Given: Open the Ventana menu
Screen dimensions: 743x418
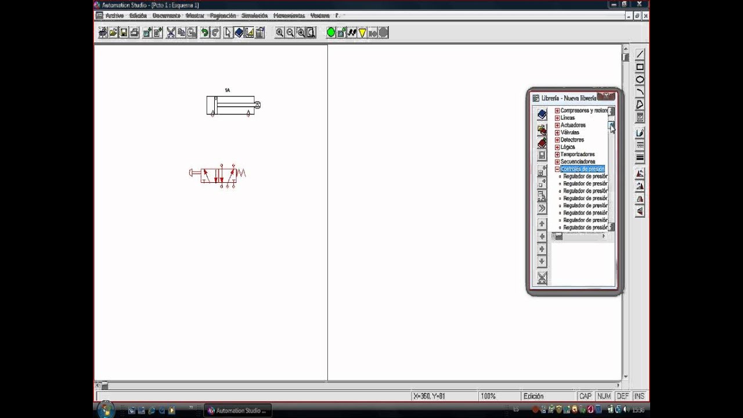Looking at the screenshot, I should pos(320,16).
